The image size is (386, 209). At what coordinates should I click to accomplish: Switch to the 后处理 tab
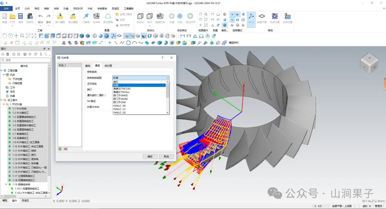108,66
